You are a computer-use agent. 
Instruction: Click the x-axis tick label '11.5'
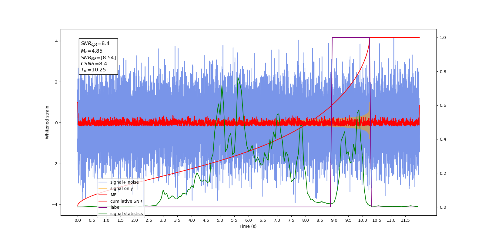(x=405, y=220)
